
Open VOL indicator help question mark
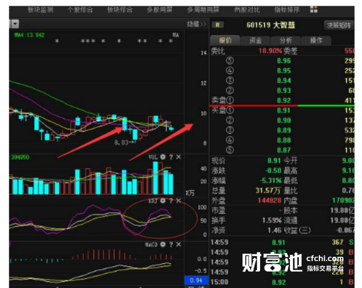[x=171, y=157]
